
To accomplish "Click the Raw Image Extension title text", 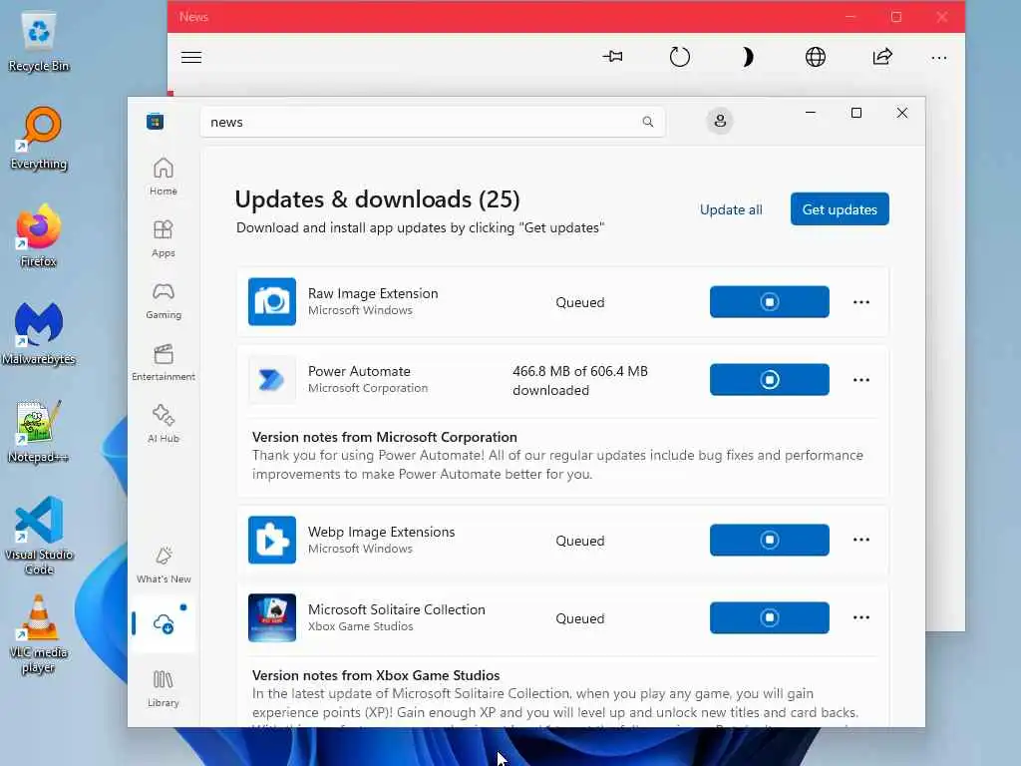I will [x=373, y=294].
